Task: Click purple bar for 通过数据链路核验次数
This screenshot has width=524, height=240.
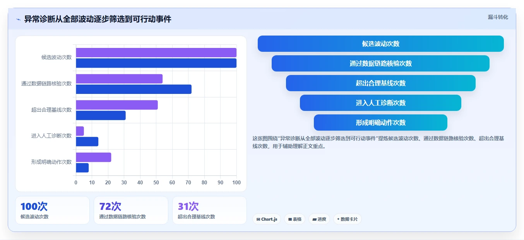Action: [119, 79]
